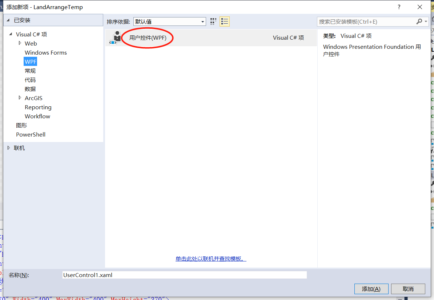
Task: Click the online template search link
Action: tap(211, 259)
